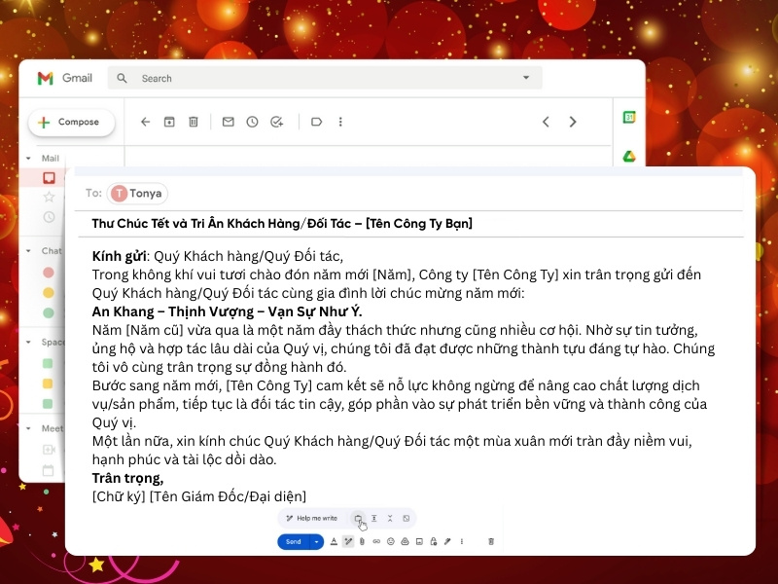
Task: Open Google Calendar from side panel
Action: click(629, 118)
